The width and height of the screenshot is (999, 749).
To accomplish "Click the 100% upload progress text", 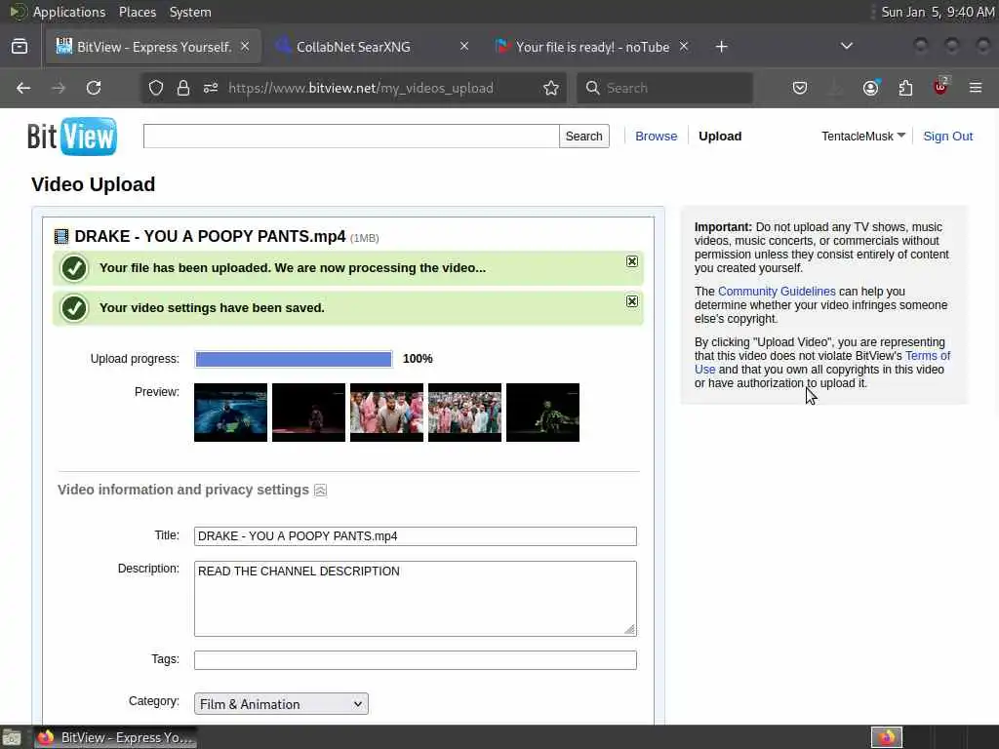I will (x=418, y=359).
